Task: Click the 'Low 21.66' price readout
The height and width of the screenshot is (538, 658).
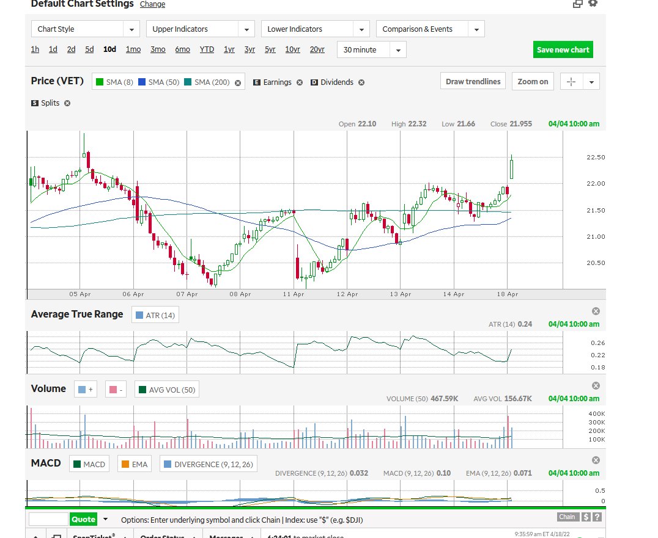Action: (458, 124)
